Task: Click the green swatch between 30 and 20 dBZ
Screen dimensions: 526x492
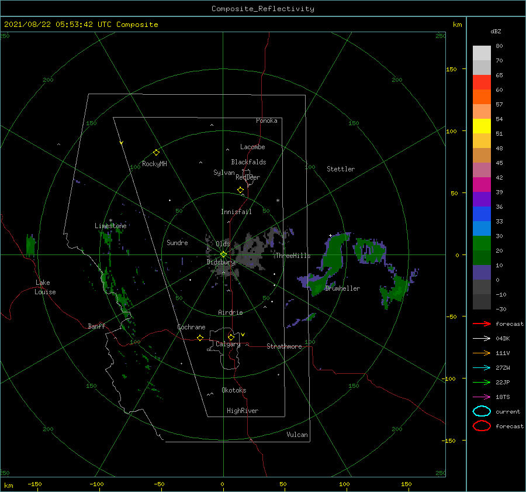Action: tap(482, 243)
